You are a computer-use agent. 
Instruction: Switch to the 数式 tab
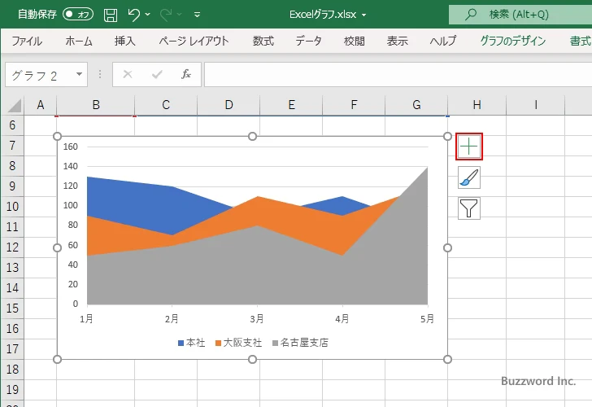263,41
